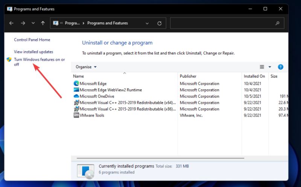Screen dimensions: 301x187
Task: Select Visual C++ 2015-2019 Redistributable (x64) name
Action: [x=128, y=103]
